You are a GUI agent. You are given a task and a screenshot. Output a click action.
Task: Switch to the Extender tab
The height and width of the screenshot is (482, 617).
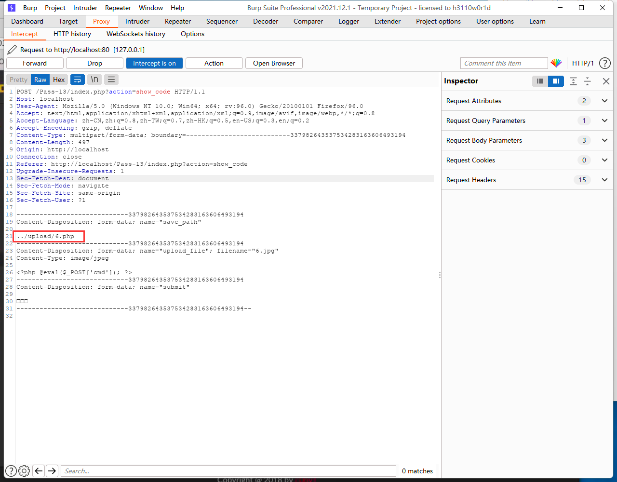pos(388,21)
